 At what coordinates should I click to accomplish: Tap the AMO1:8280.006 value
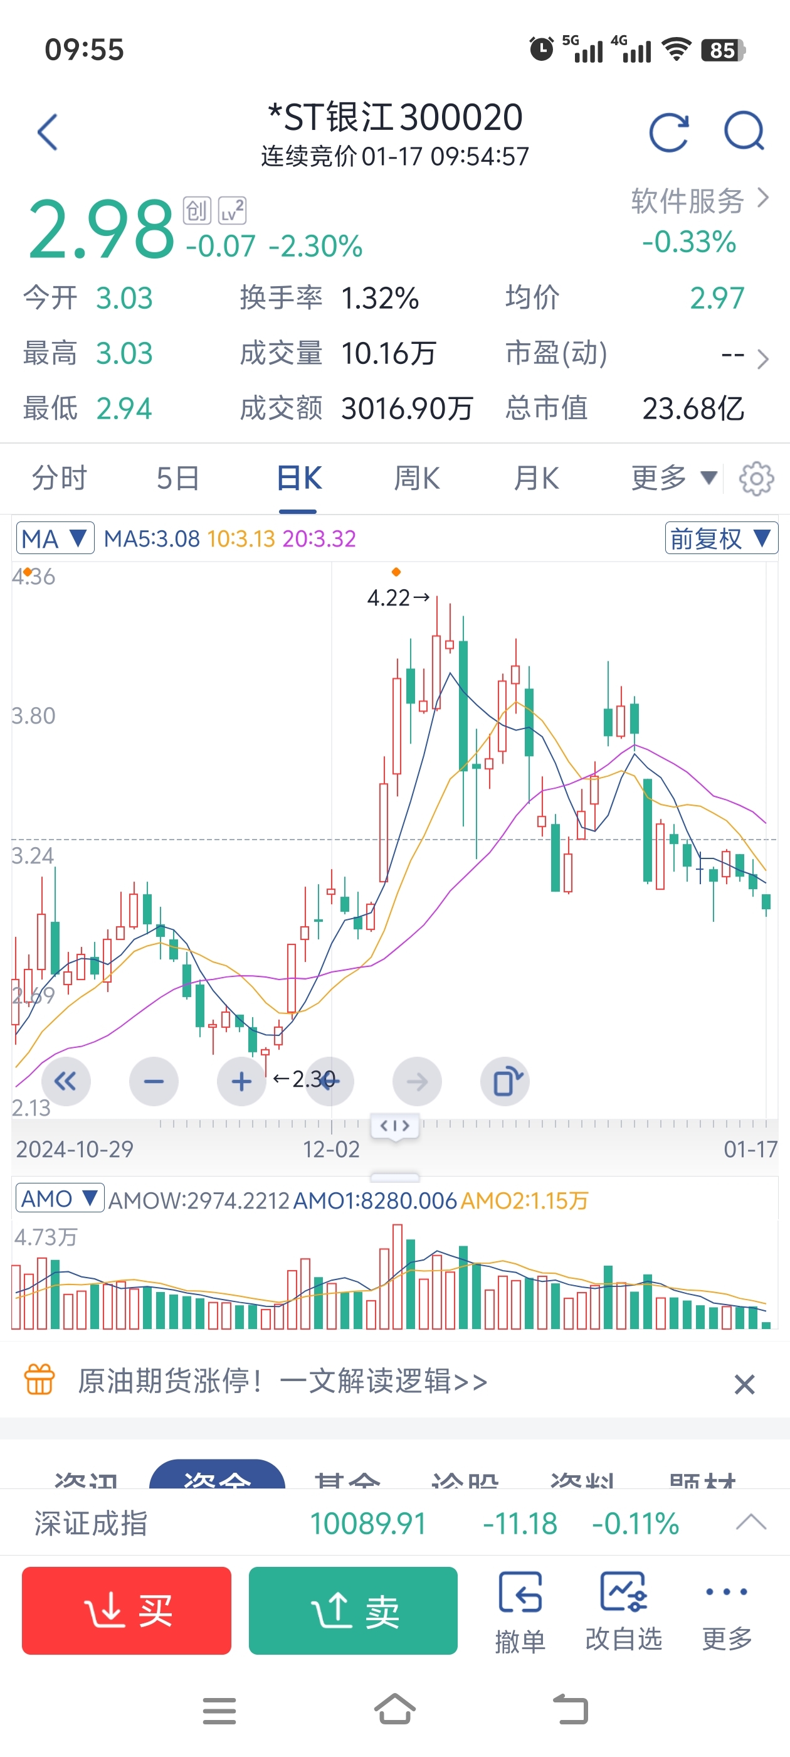tap(375, 1200)
